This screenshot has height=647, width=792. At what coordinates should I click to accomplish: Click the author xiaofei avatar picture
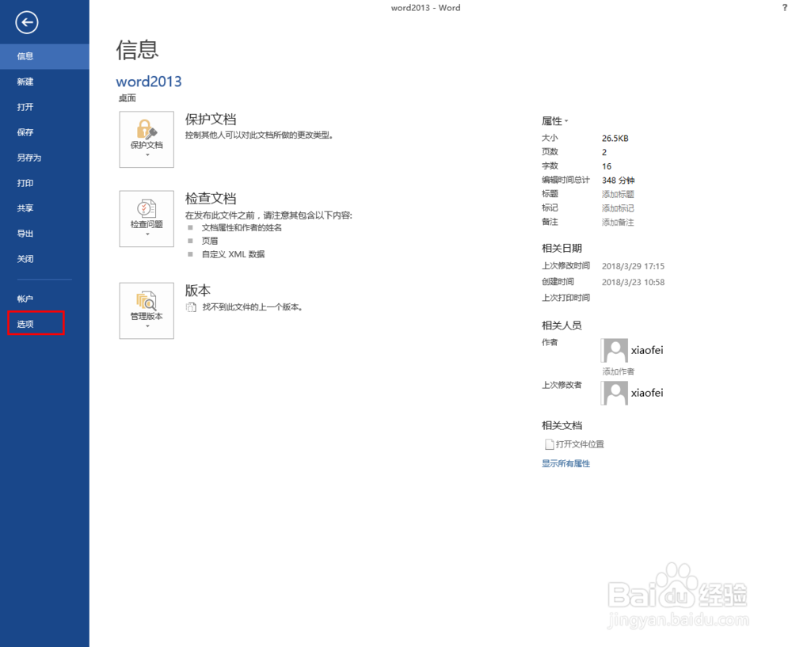(615, 350)
